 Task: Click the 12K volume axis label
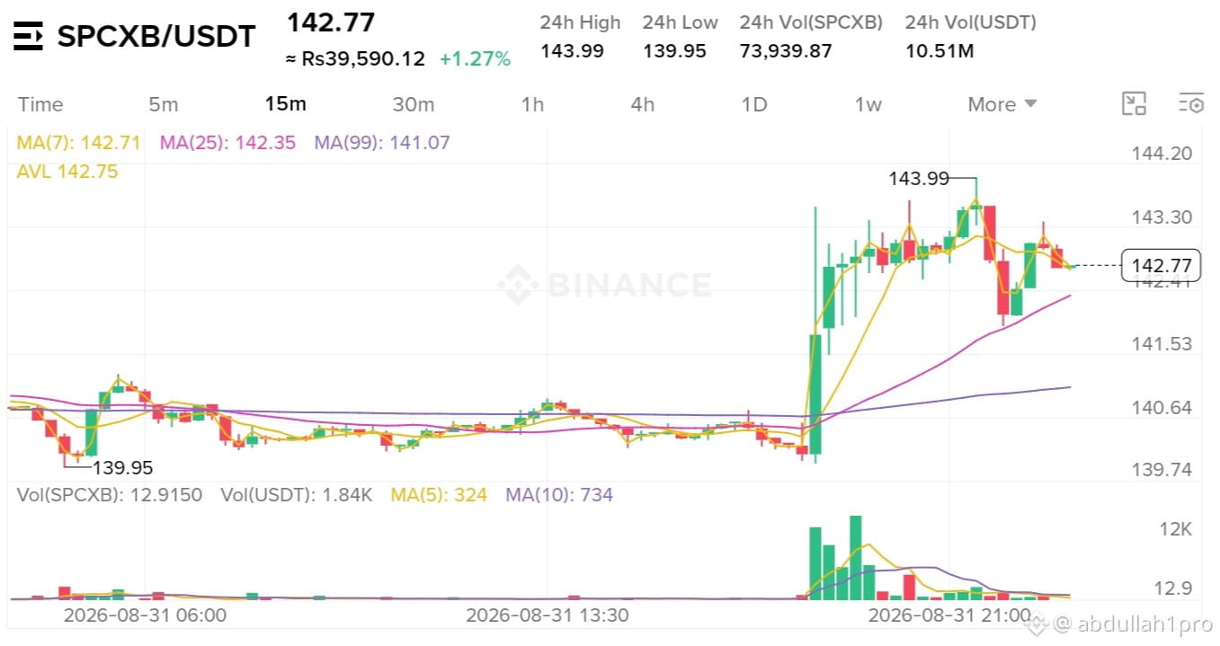[1176, 529]
